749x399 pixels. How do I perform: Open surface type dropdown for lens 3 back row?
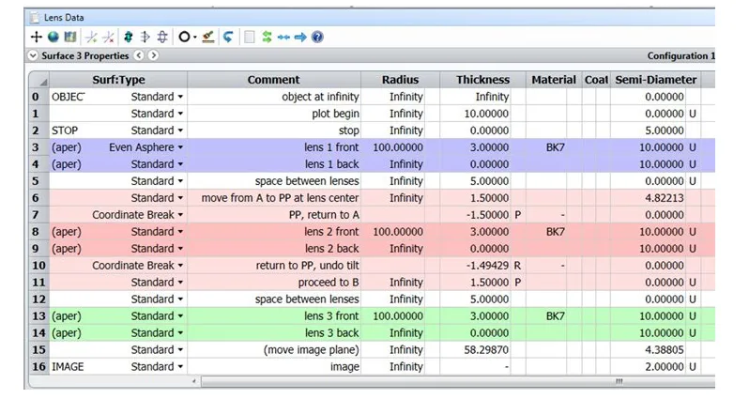[x=180, y=333]
